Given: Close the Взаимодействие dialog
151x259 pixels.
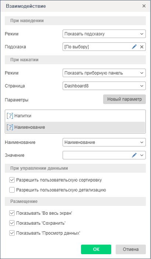Looking at the screenshot, I should click(144, 6).
